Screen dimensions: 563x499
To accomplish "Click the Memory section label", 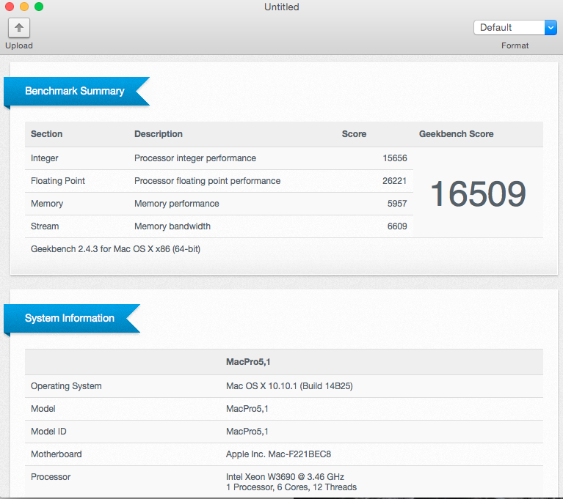I will (x=47, y=204).
